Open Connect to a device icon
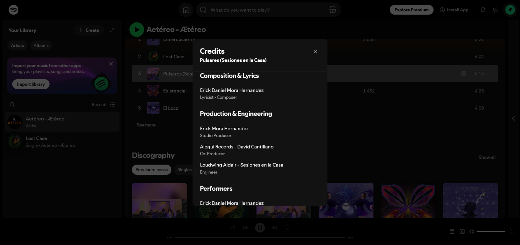 tap(462, 231)
